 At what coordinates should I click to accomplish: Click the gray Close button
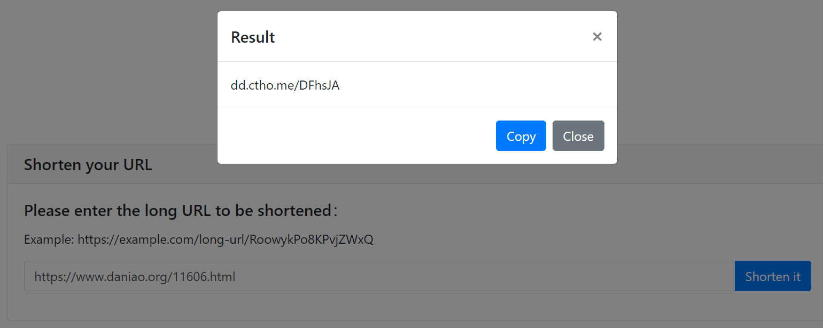coord(578,136)
